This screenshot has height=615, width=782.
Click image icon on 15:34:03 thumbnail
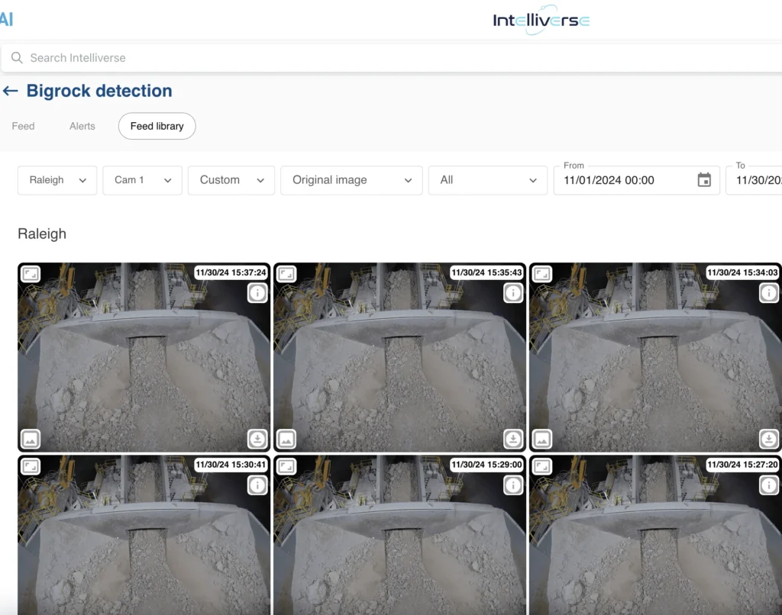[542, 439]
